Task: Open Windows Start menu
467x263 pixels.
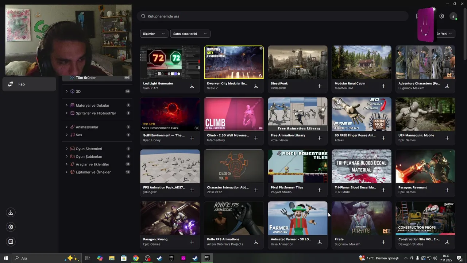Action: 6,258
